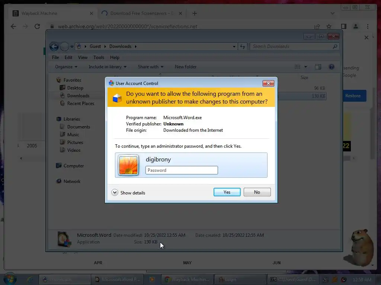Open Edit menu in Explorer window
The width and height of the screenshot is (381, 285).
[x=68, y=58]
